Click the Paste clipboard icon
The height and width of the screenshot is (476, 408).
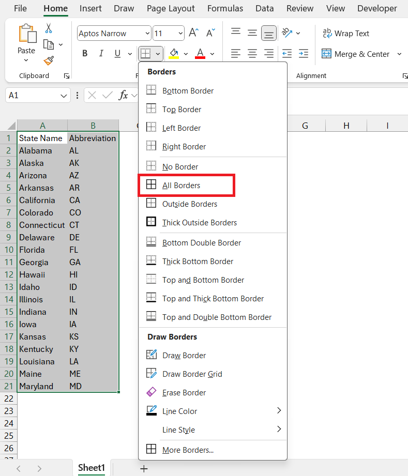(26, 34)
